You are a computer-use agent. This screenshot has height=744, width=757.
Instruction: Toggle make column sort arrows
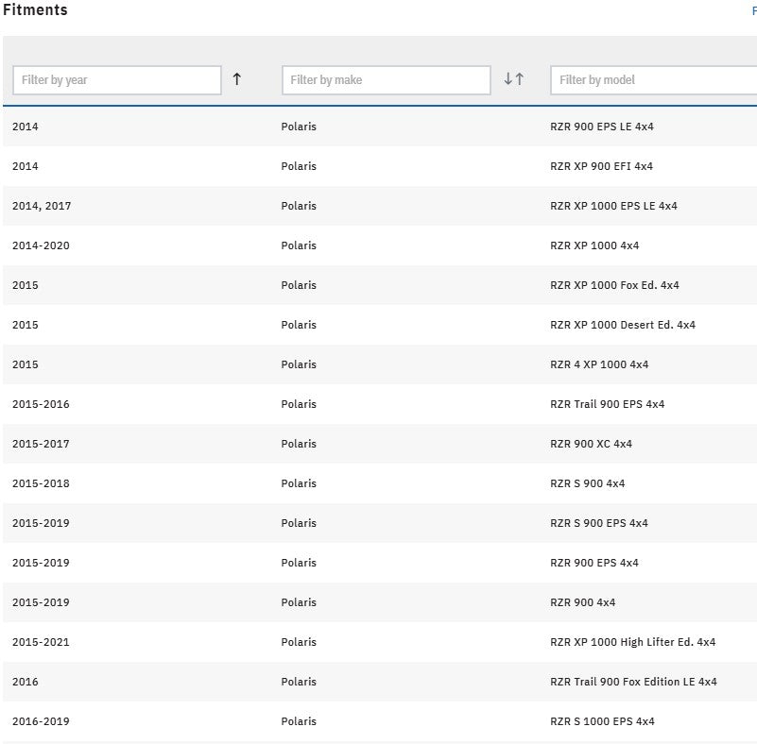pos(514,79)
